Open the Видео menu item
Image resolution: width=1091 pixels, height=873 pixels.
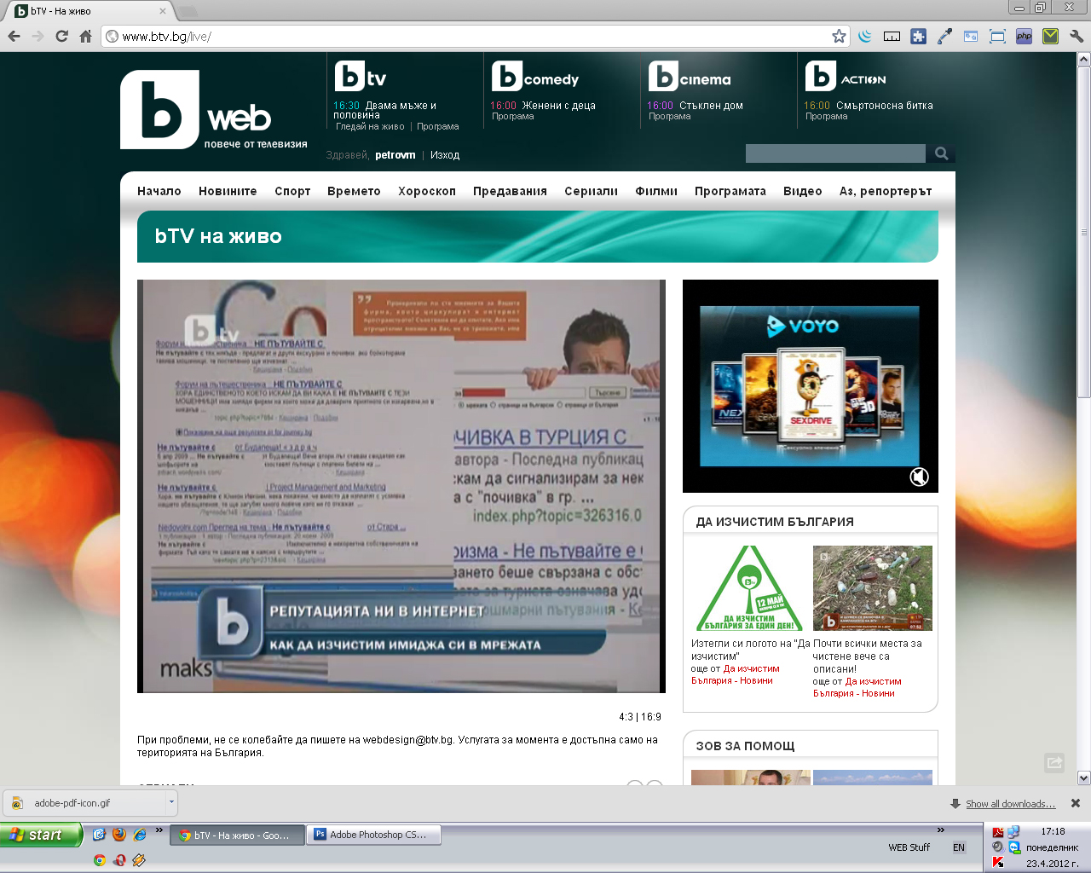pos(803,191)
